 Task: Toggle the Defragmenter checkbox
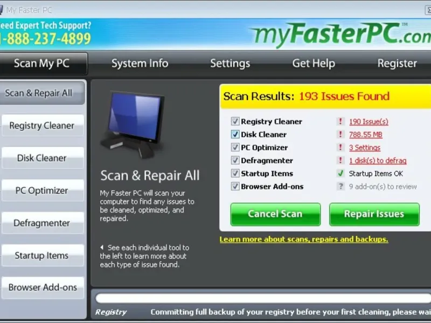tap(235, 160)
